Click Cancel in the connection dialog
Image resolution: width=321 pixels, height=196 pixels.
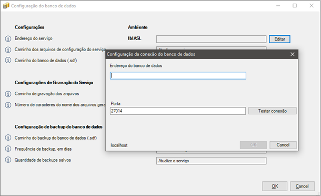pos(283,145)
